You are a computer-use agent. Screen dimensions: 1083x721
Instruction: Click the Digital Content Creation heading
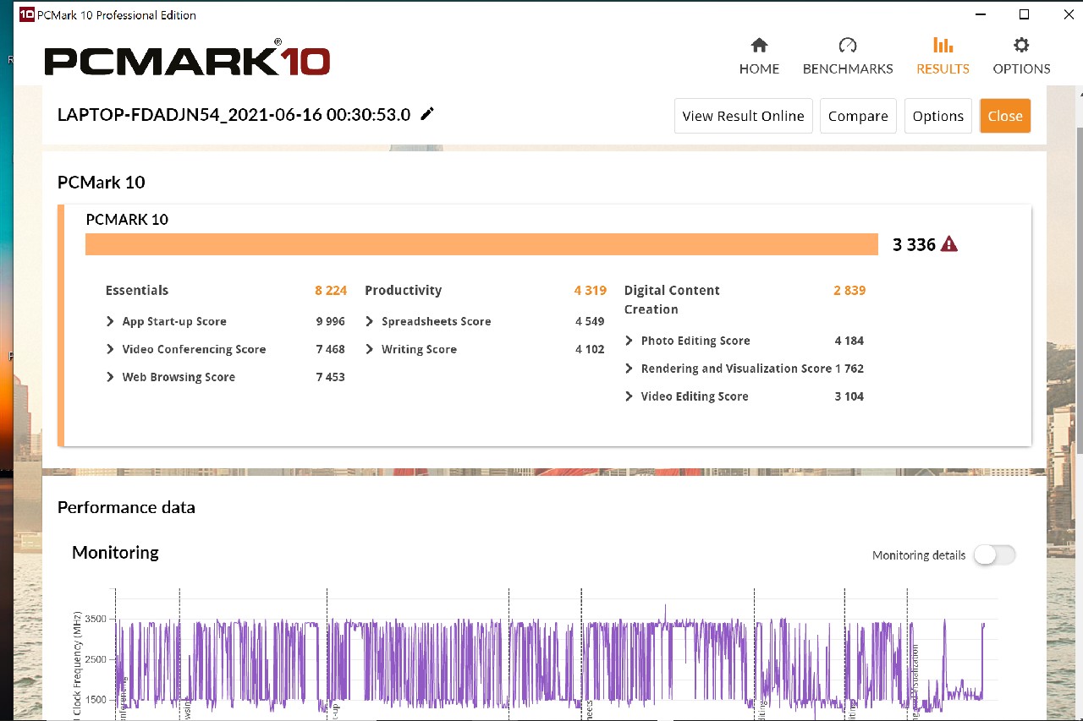point(672,299)
